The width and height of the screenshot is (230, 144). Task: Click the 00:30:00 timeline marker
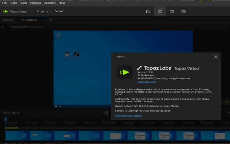pos(208,123)
